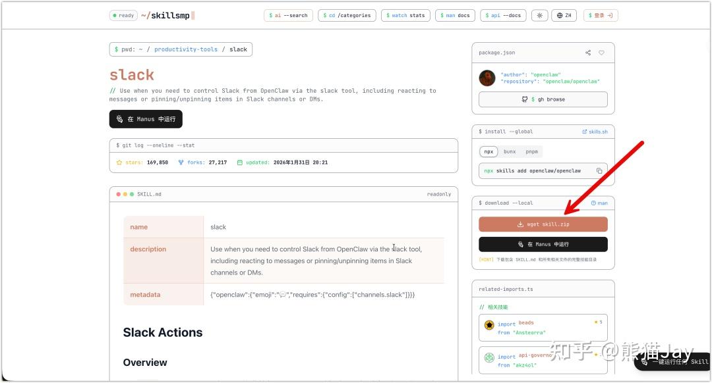Click the api-governor skill avatar icon
The width and height of the screenshot is (712, 383).
489,357
